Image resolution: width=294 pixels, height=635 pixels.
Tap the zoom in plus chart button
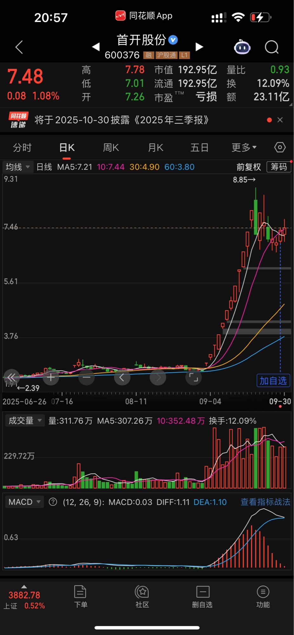click(x=51, y=378)
